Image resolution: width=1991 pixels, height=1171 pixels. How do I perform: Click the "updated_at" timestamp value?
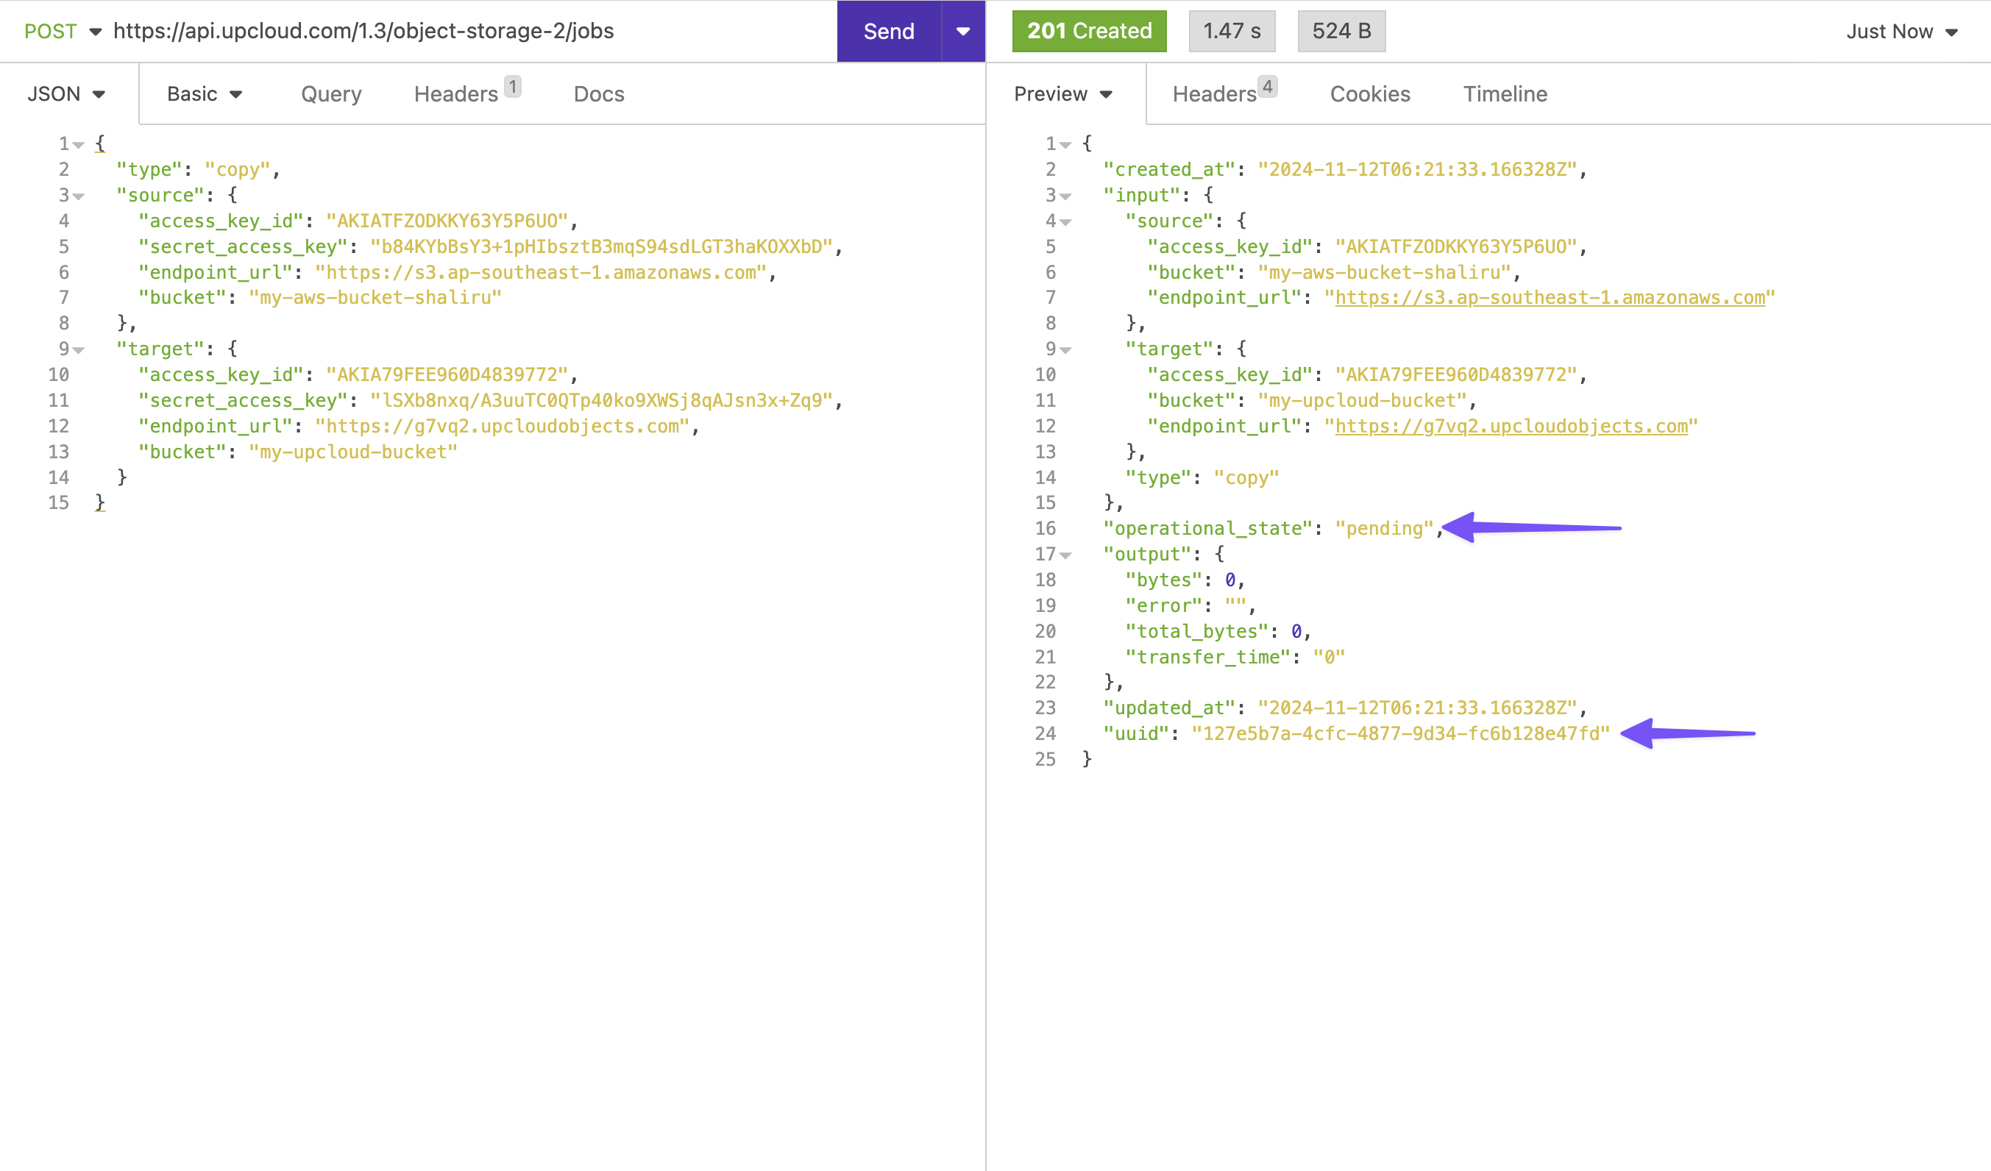tap(1417, 708)
